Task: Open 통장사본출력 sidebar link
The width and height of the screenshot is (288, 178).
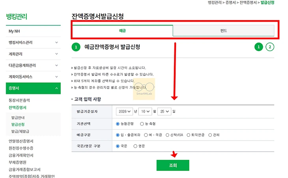Action: click(x=19, y=100)
